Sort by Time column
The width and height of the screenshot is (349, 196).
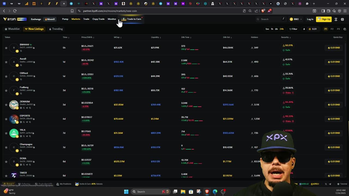point(66,37)
